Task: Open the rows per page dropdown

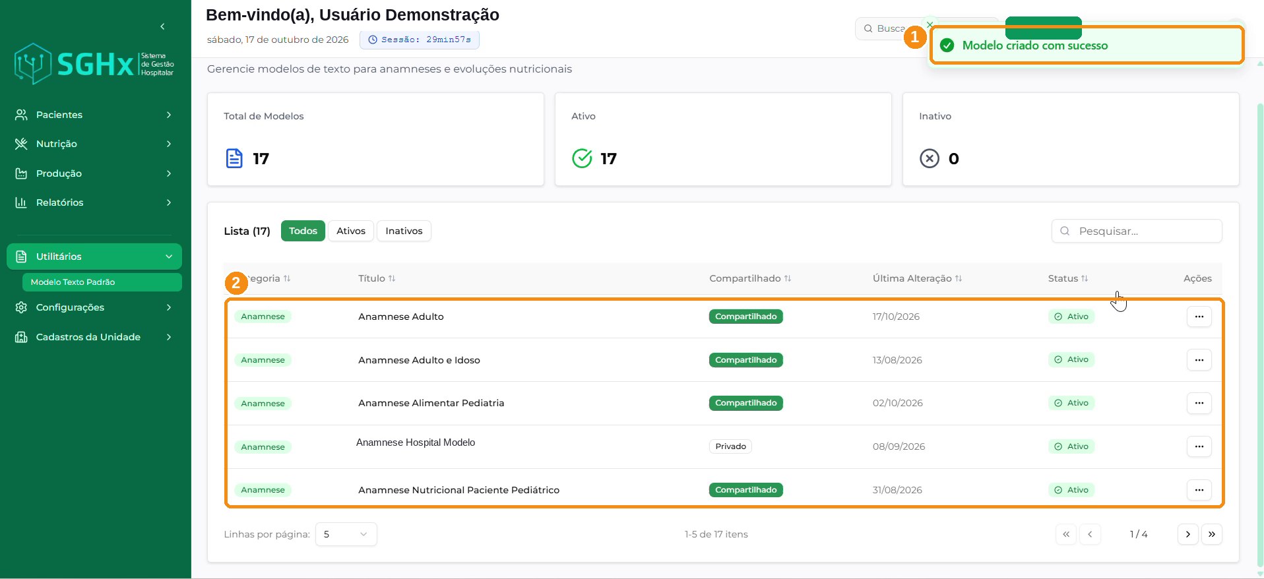Action: point(346,534)
